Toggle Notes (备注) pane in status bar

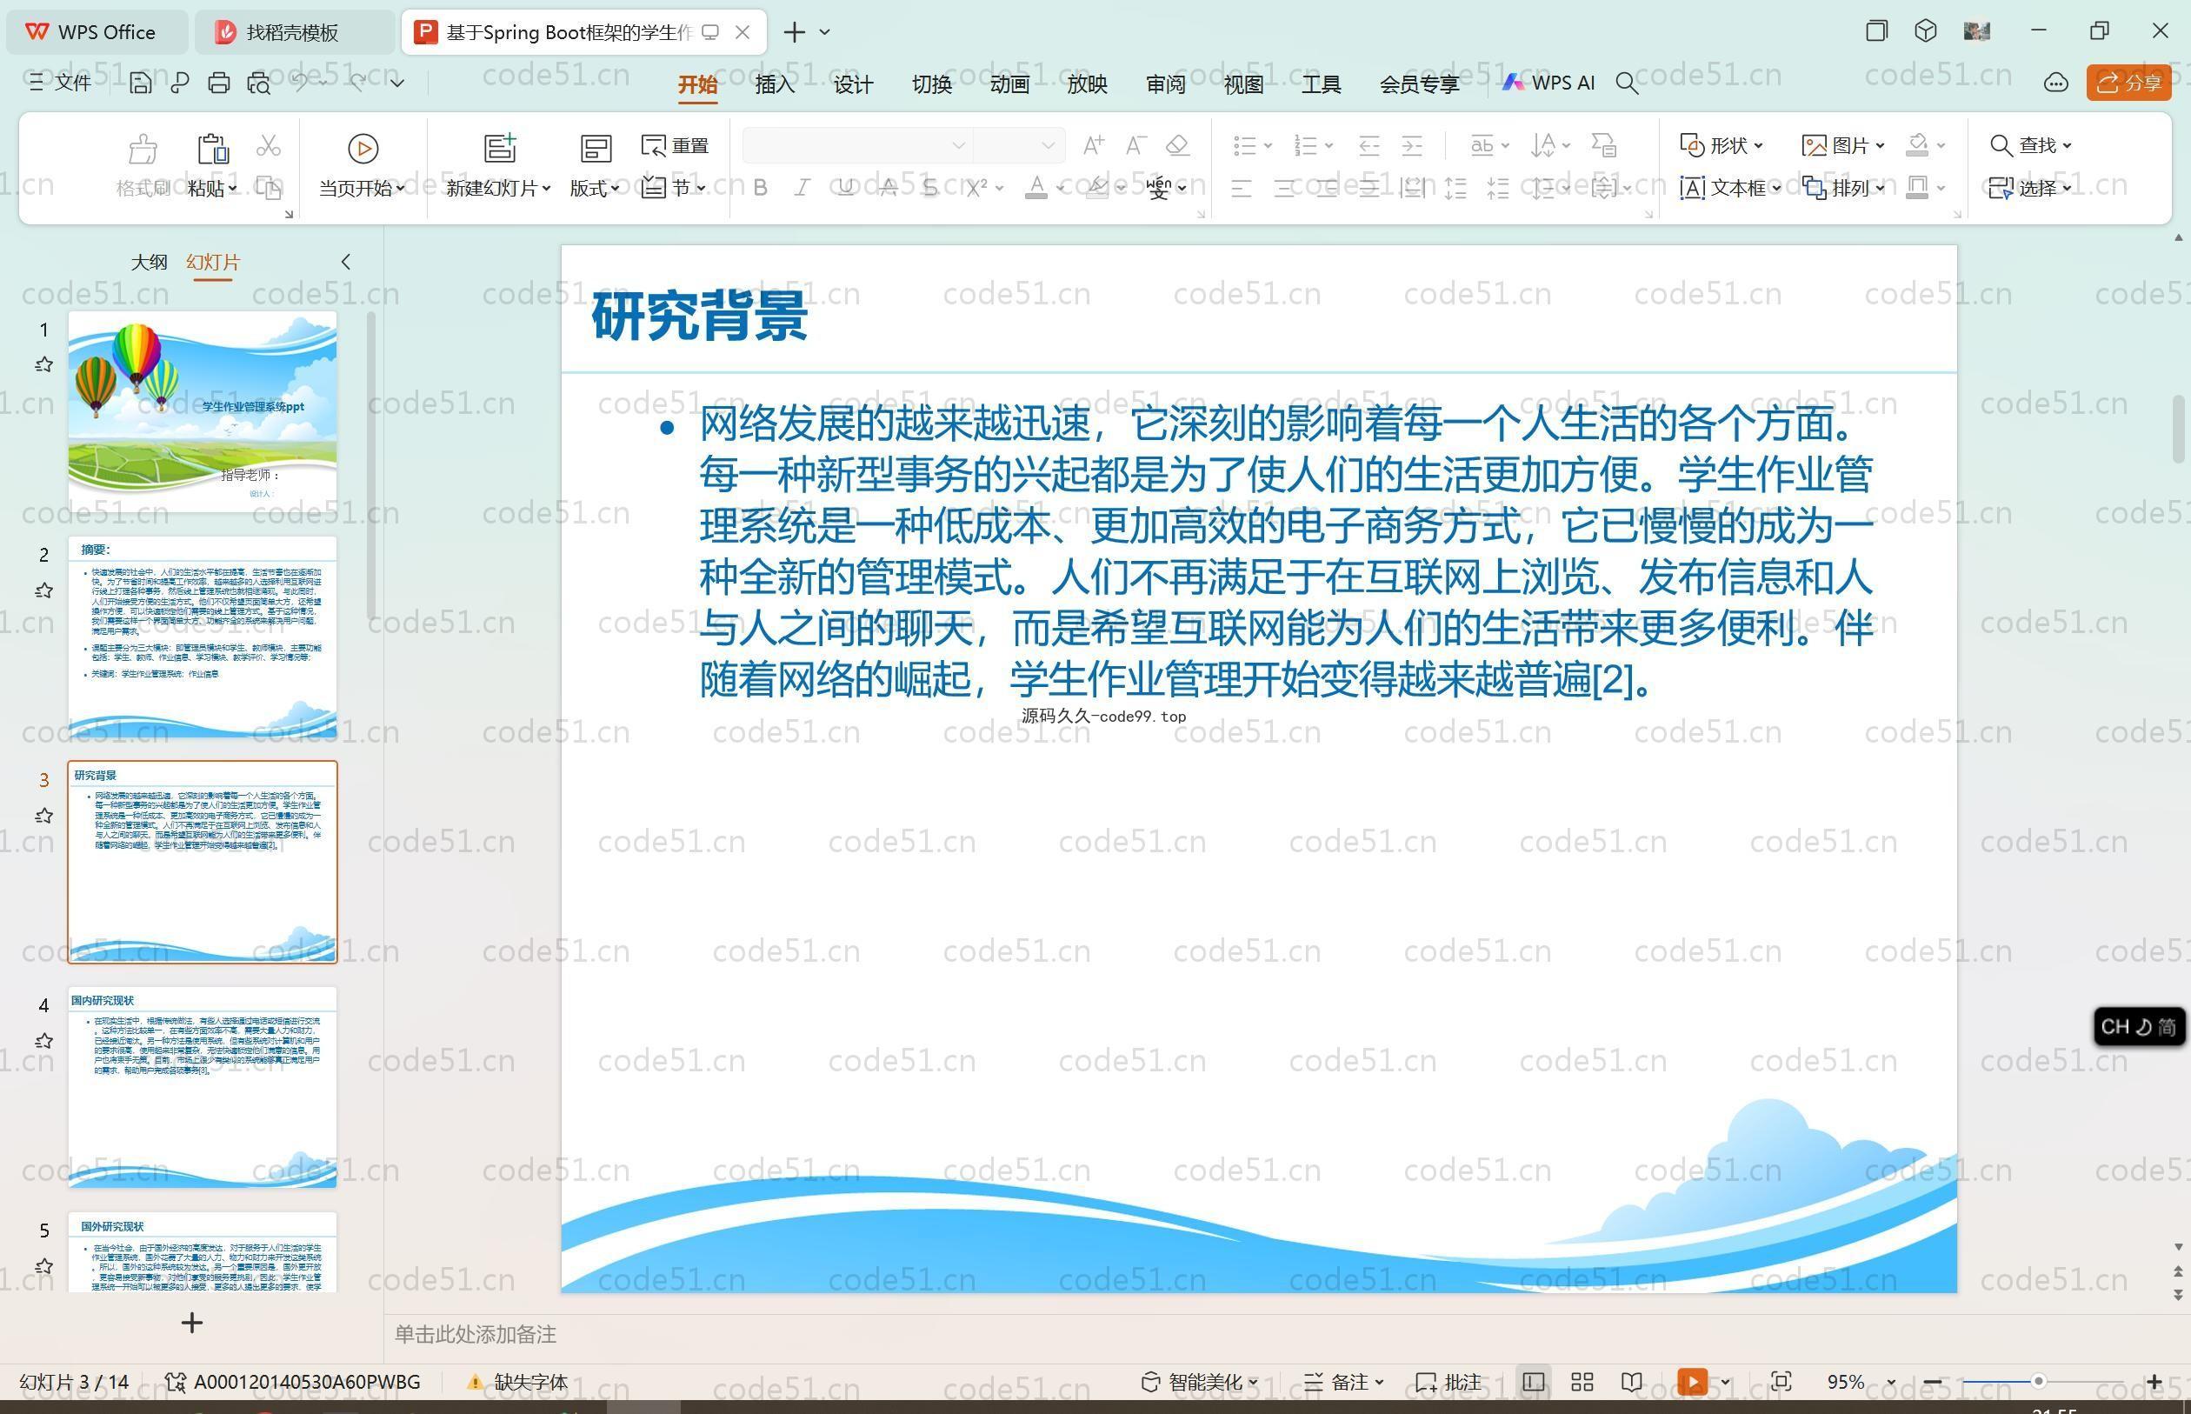1343,1381
